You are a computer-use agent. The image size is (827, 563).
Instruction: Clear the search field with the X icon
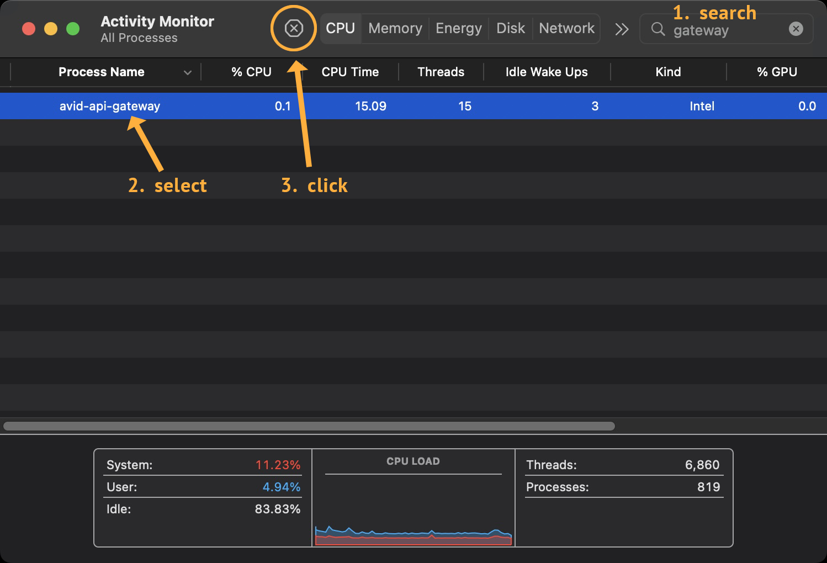[x=796, y=29]
